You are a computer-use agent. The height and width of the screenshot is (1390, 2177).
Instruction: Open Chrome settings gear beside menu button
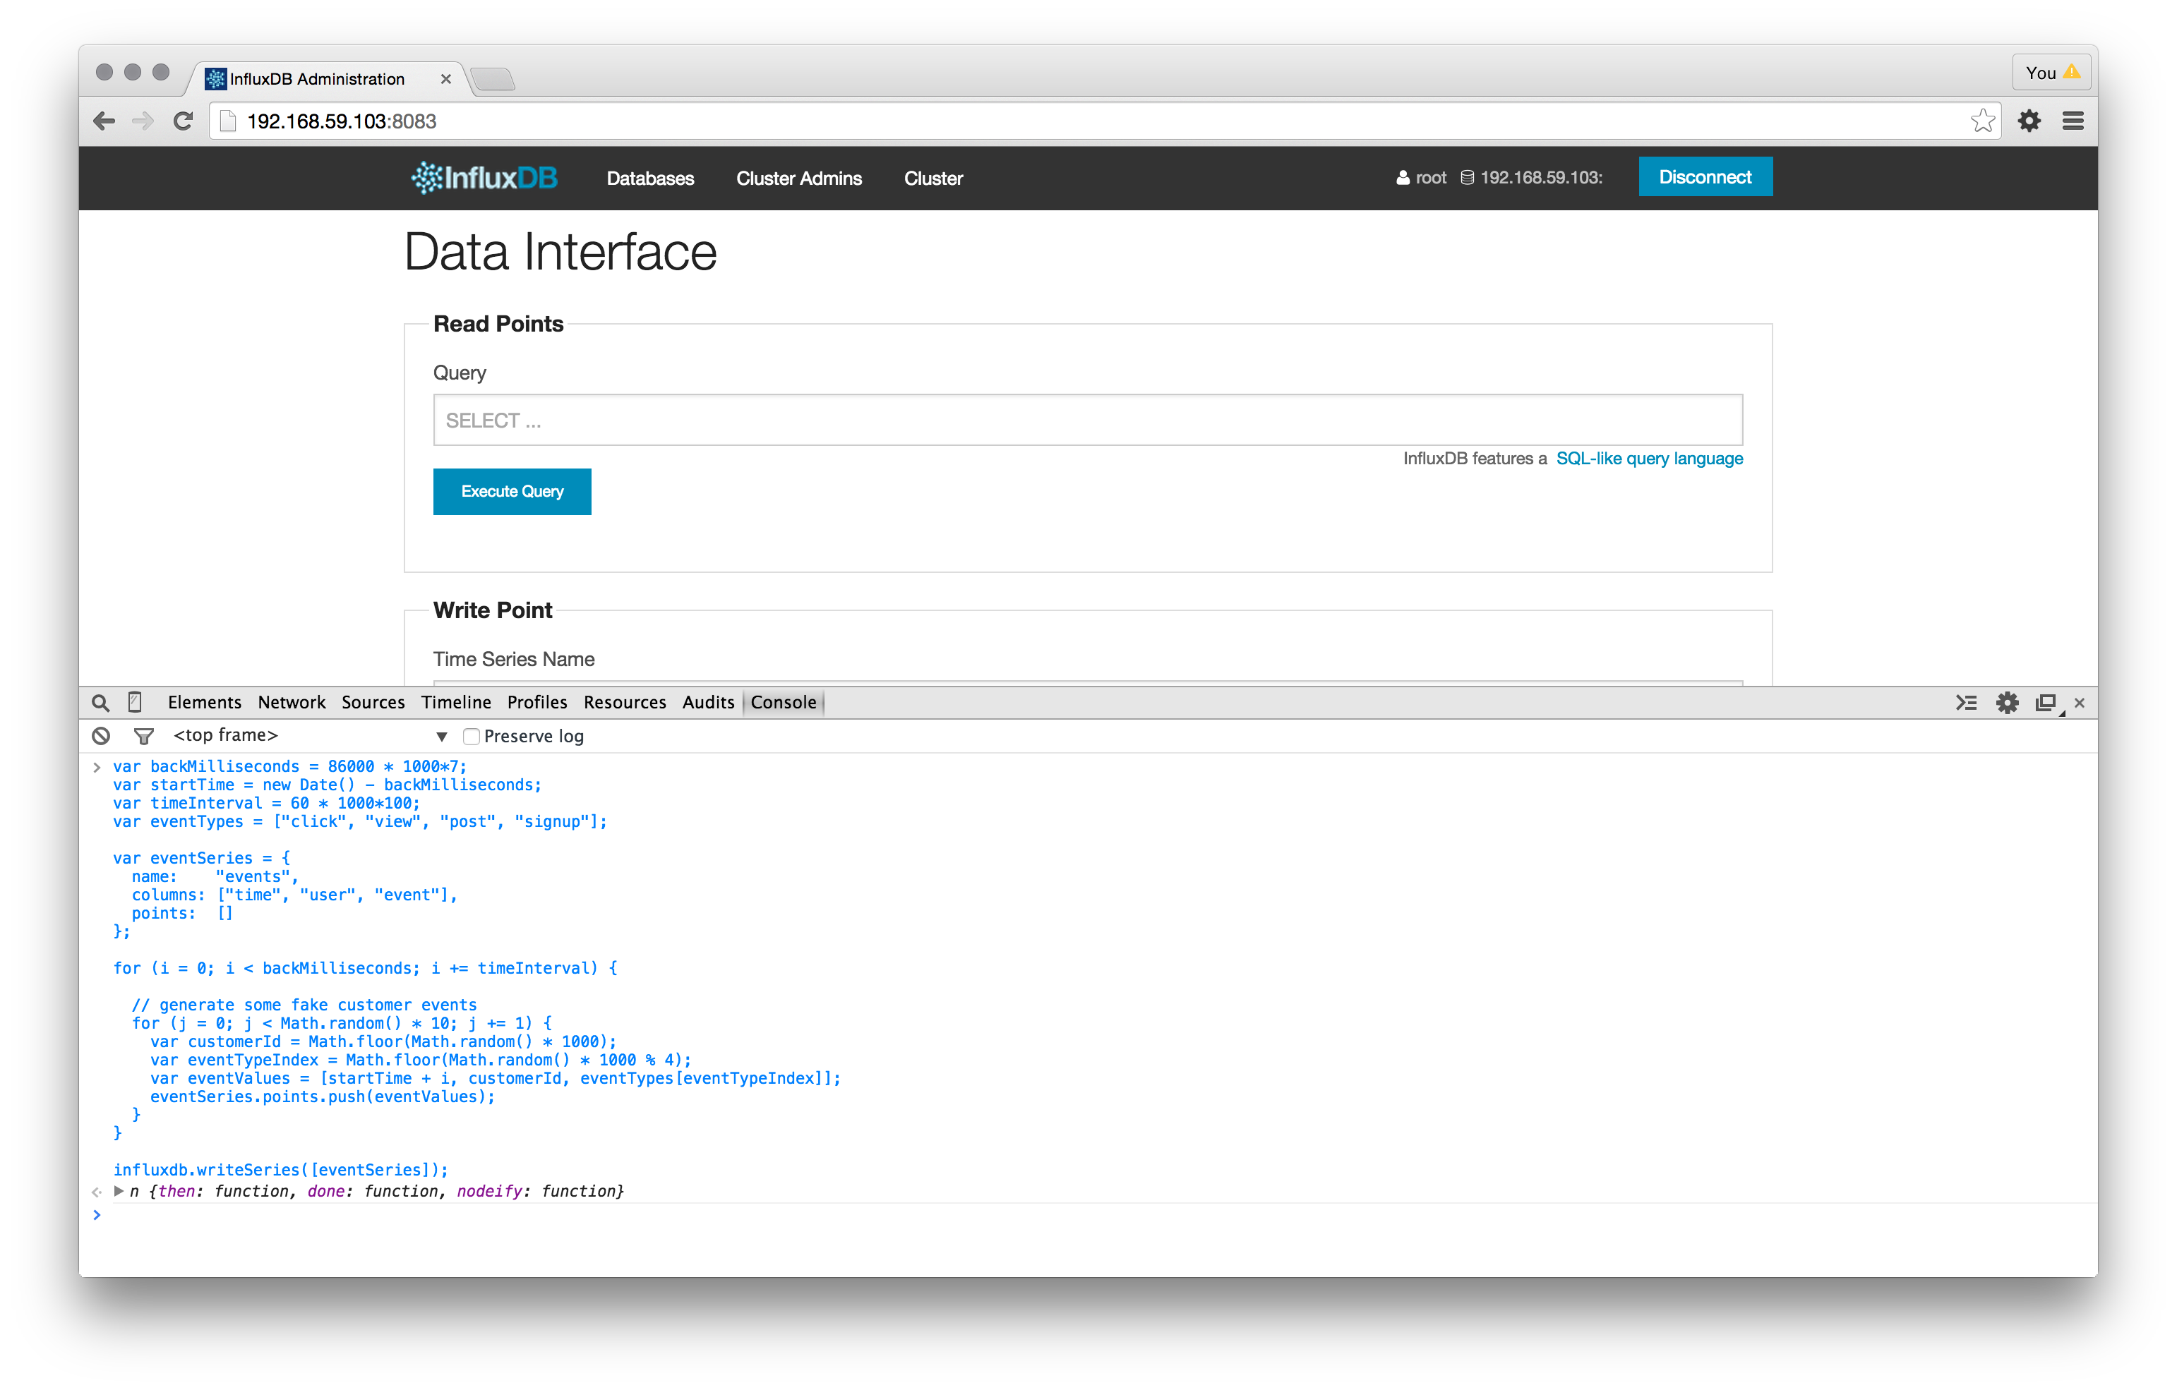click(2029, 120)
